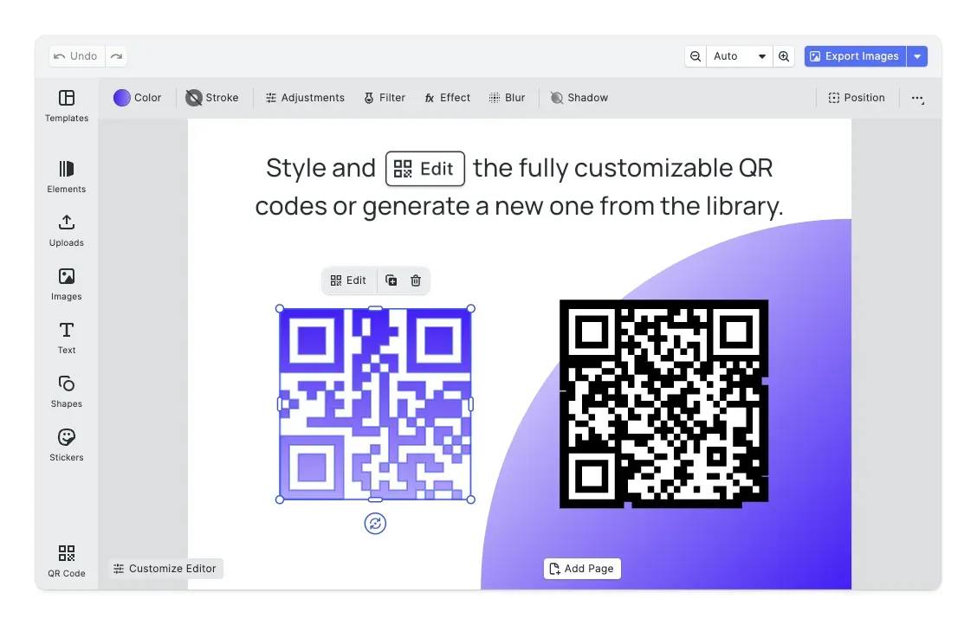Delete the selected QR code

[x=416, y=280]
